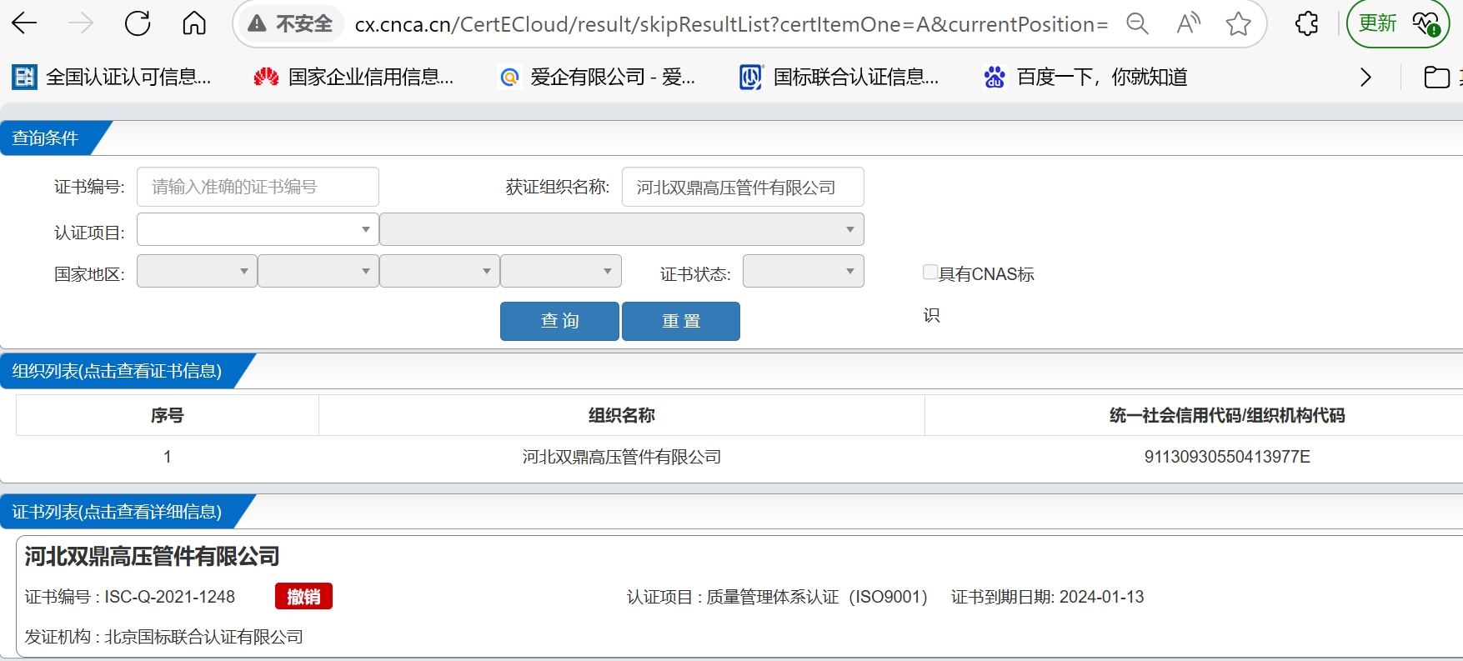Open the browser health heart icon
1463x661 pixels.
coord(1426,24)
